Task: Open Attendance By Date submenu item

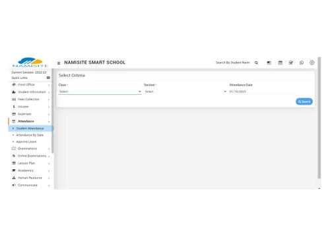Action: coord(30,135)
